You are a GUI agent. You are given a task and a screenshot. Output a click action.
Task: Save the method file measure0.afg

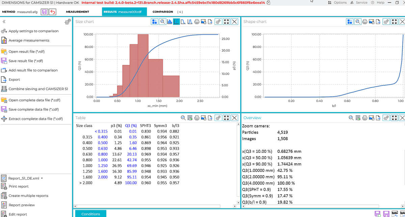(44, 12)
